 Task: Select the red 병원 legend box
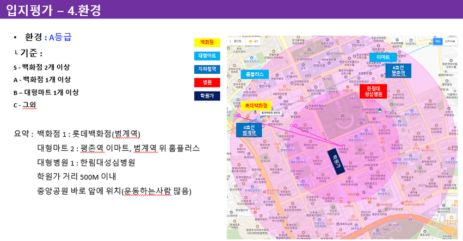[x=207, y=83]
